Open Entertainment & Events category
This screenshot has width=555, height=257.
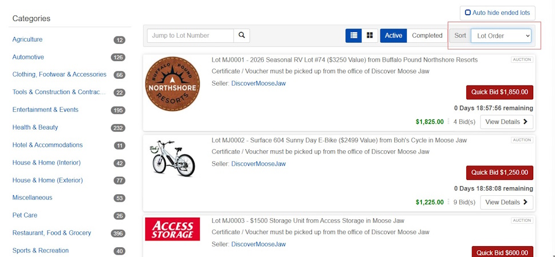pyautogui.click(x=45, y=110)
